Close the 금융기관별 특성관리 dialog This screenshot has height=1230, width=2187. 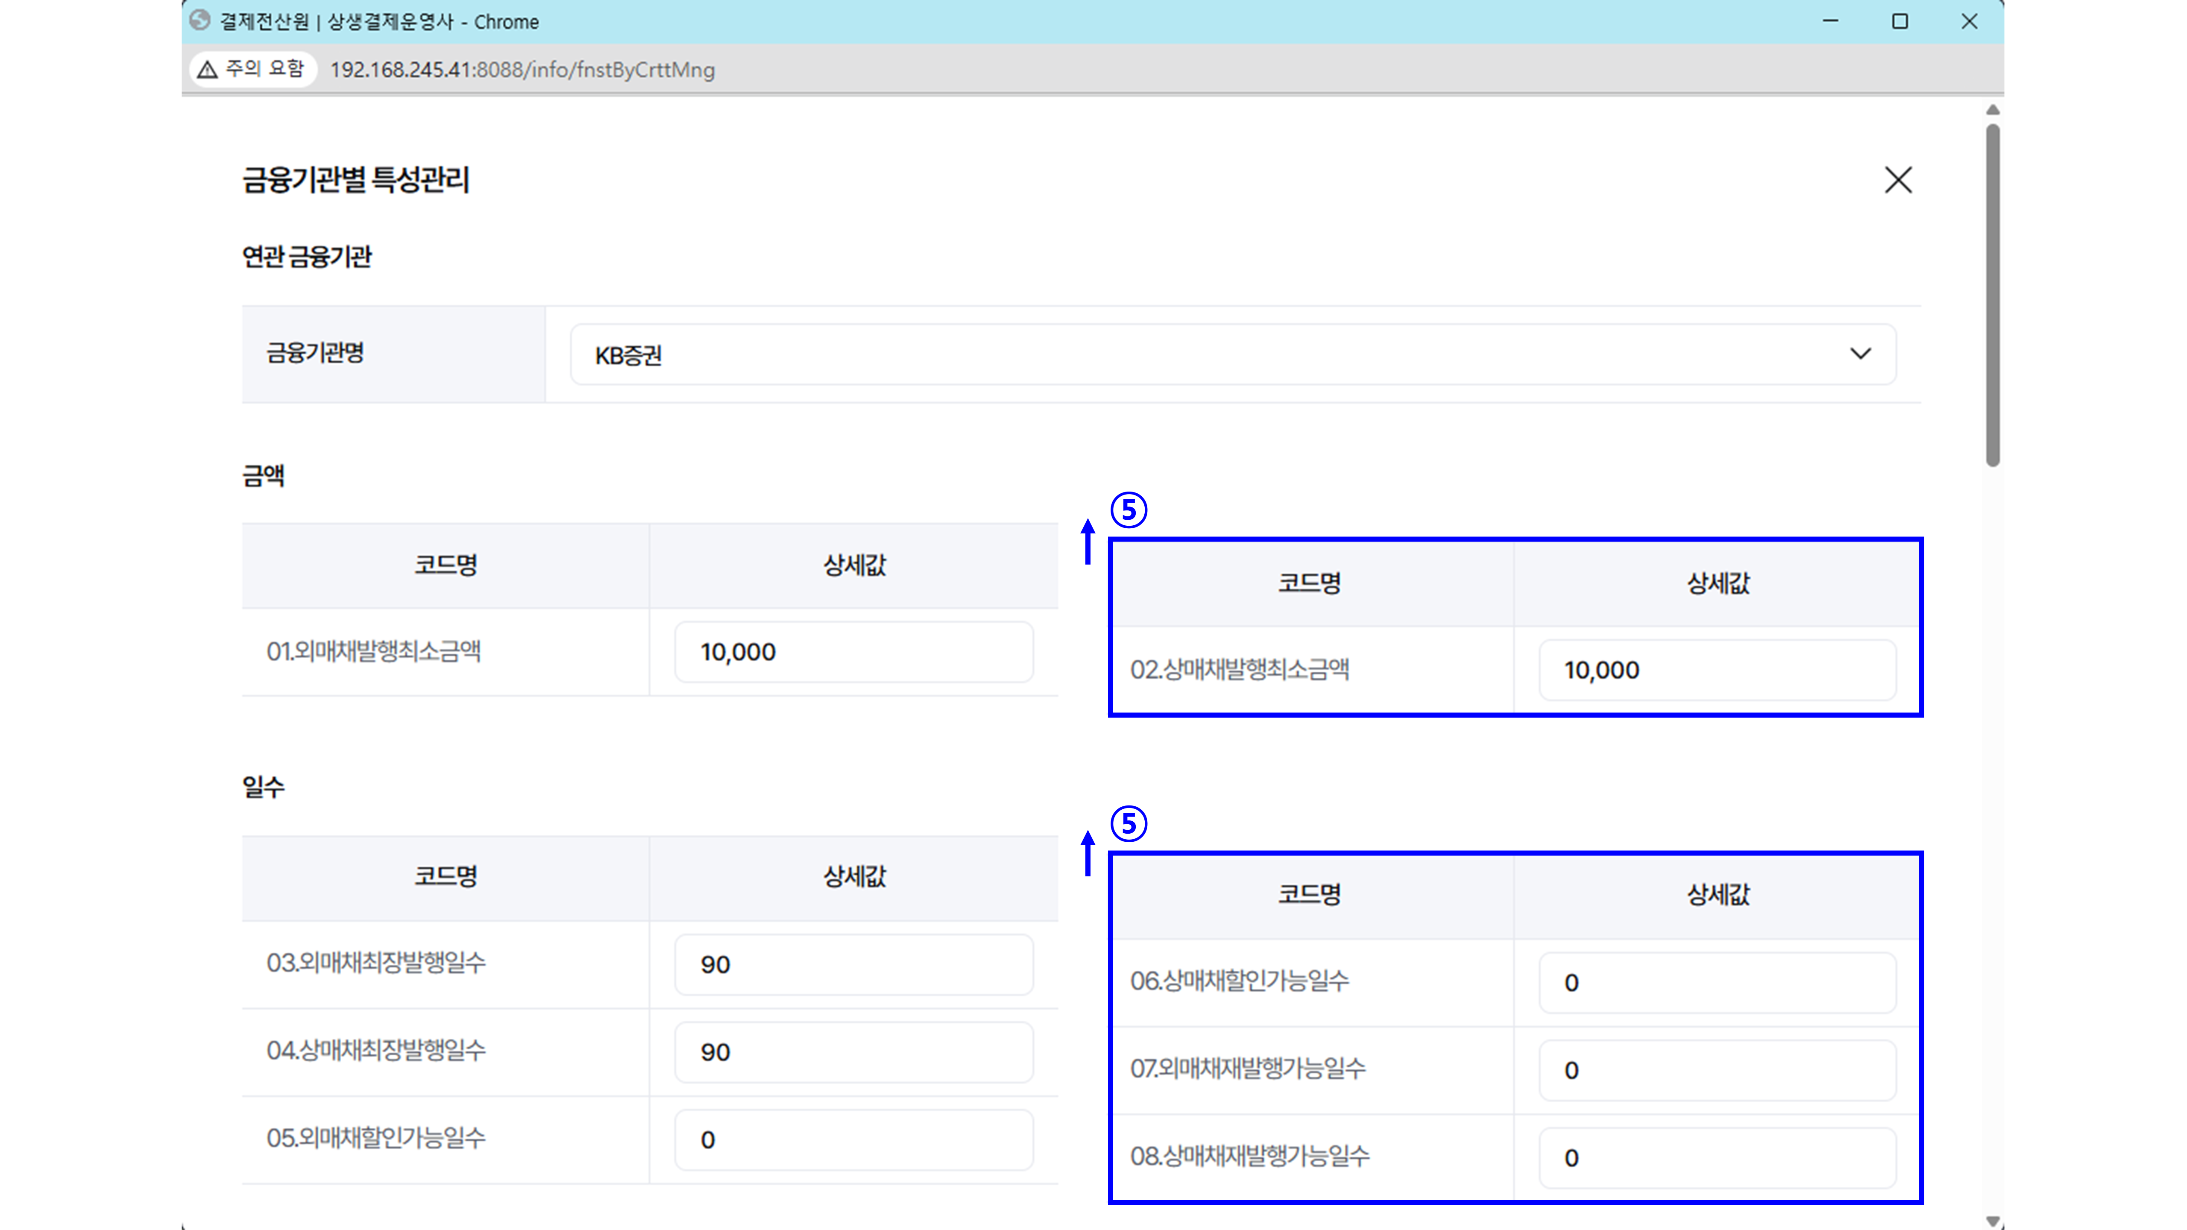(x=1897, y=180)
